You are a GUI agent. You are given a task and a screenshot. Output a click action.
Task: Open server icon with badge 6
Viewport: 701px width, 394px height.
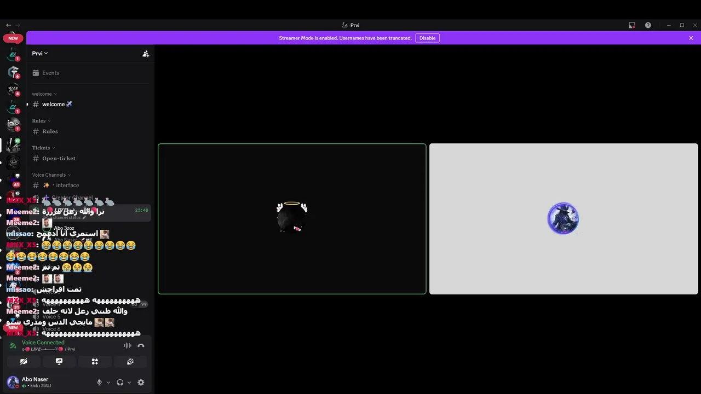(13, 72)
